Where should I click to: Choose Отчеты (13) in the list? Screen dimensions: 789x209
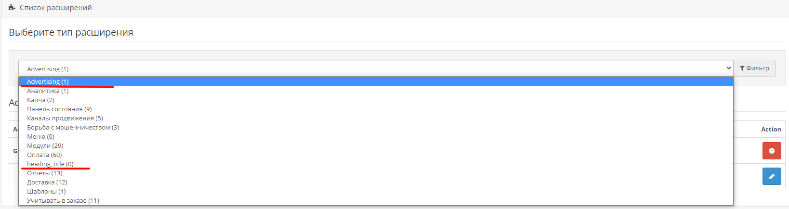[x=376, y=173]
